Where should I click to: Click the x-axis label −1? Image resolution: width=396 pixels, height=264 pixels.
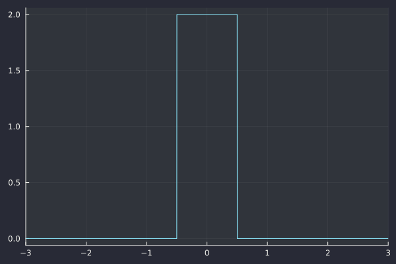(x=147, y=253)
